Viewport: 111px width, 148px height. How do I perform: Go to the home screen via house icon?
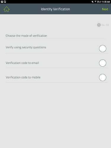(7, 9)
